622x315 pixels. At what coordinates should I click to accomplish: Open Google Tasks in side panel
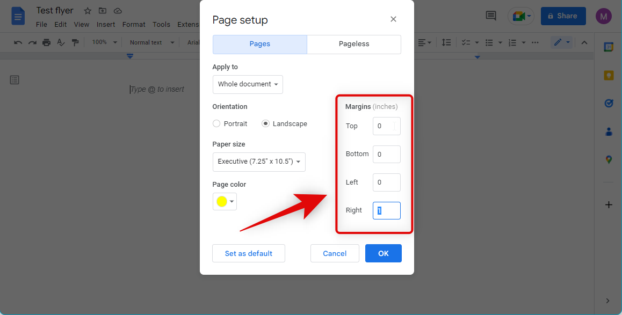coord(609,103)
